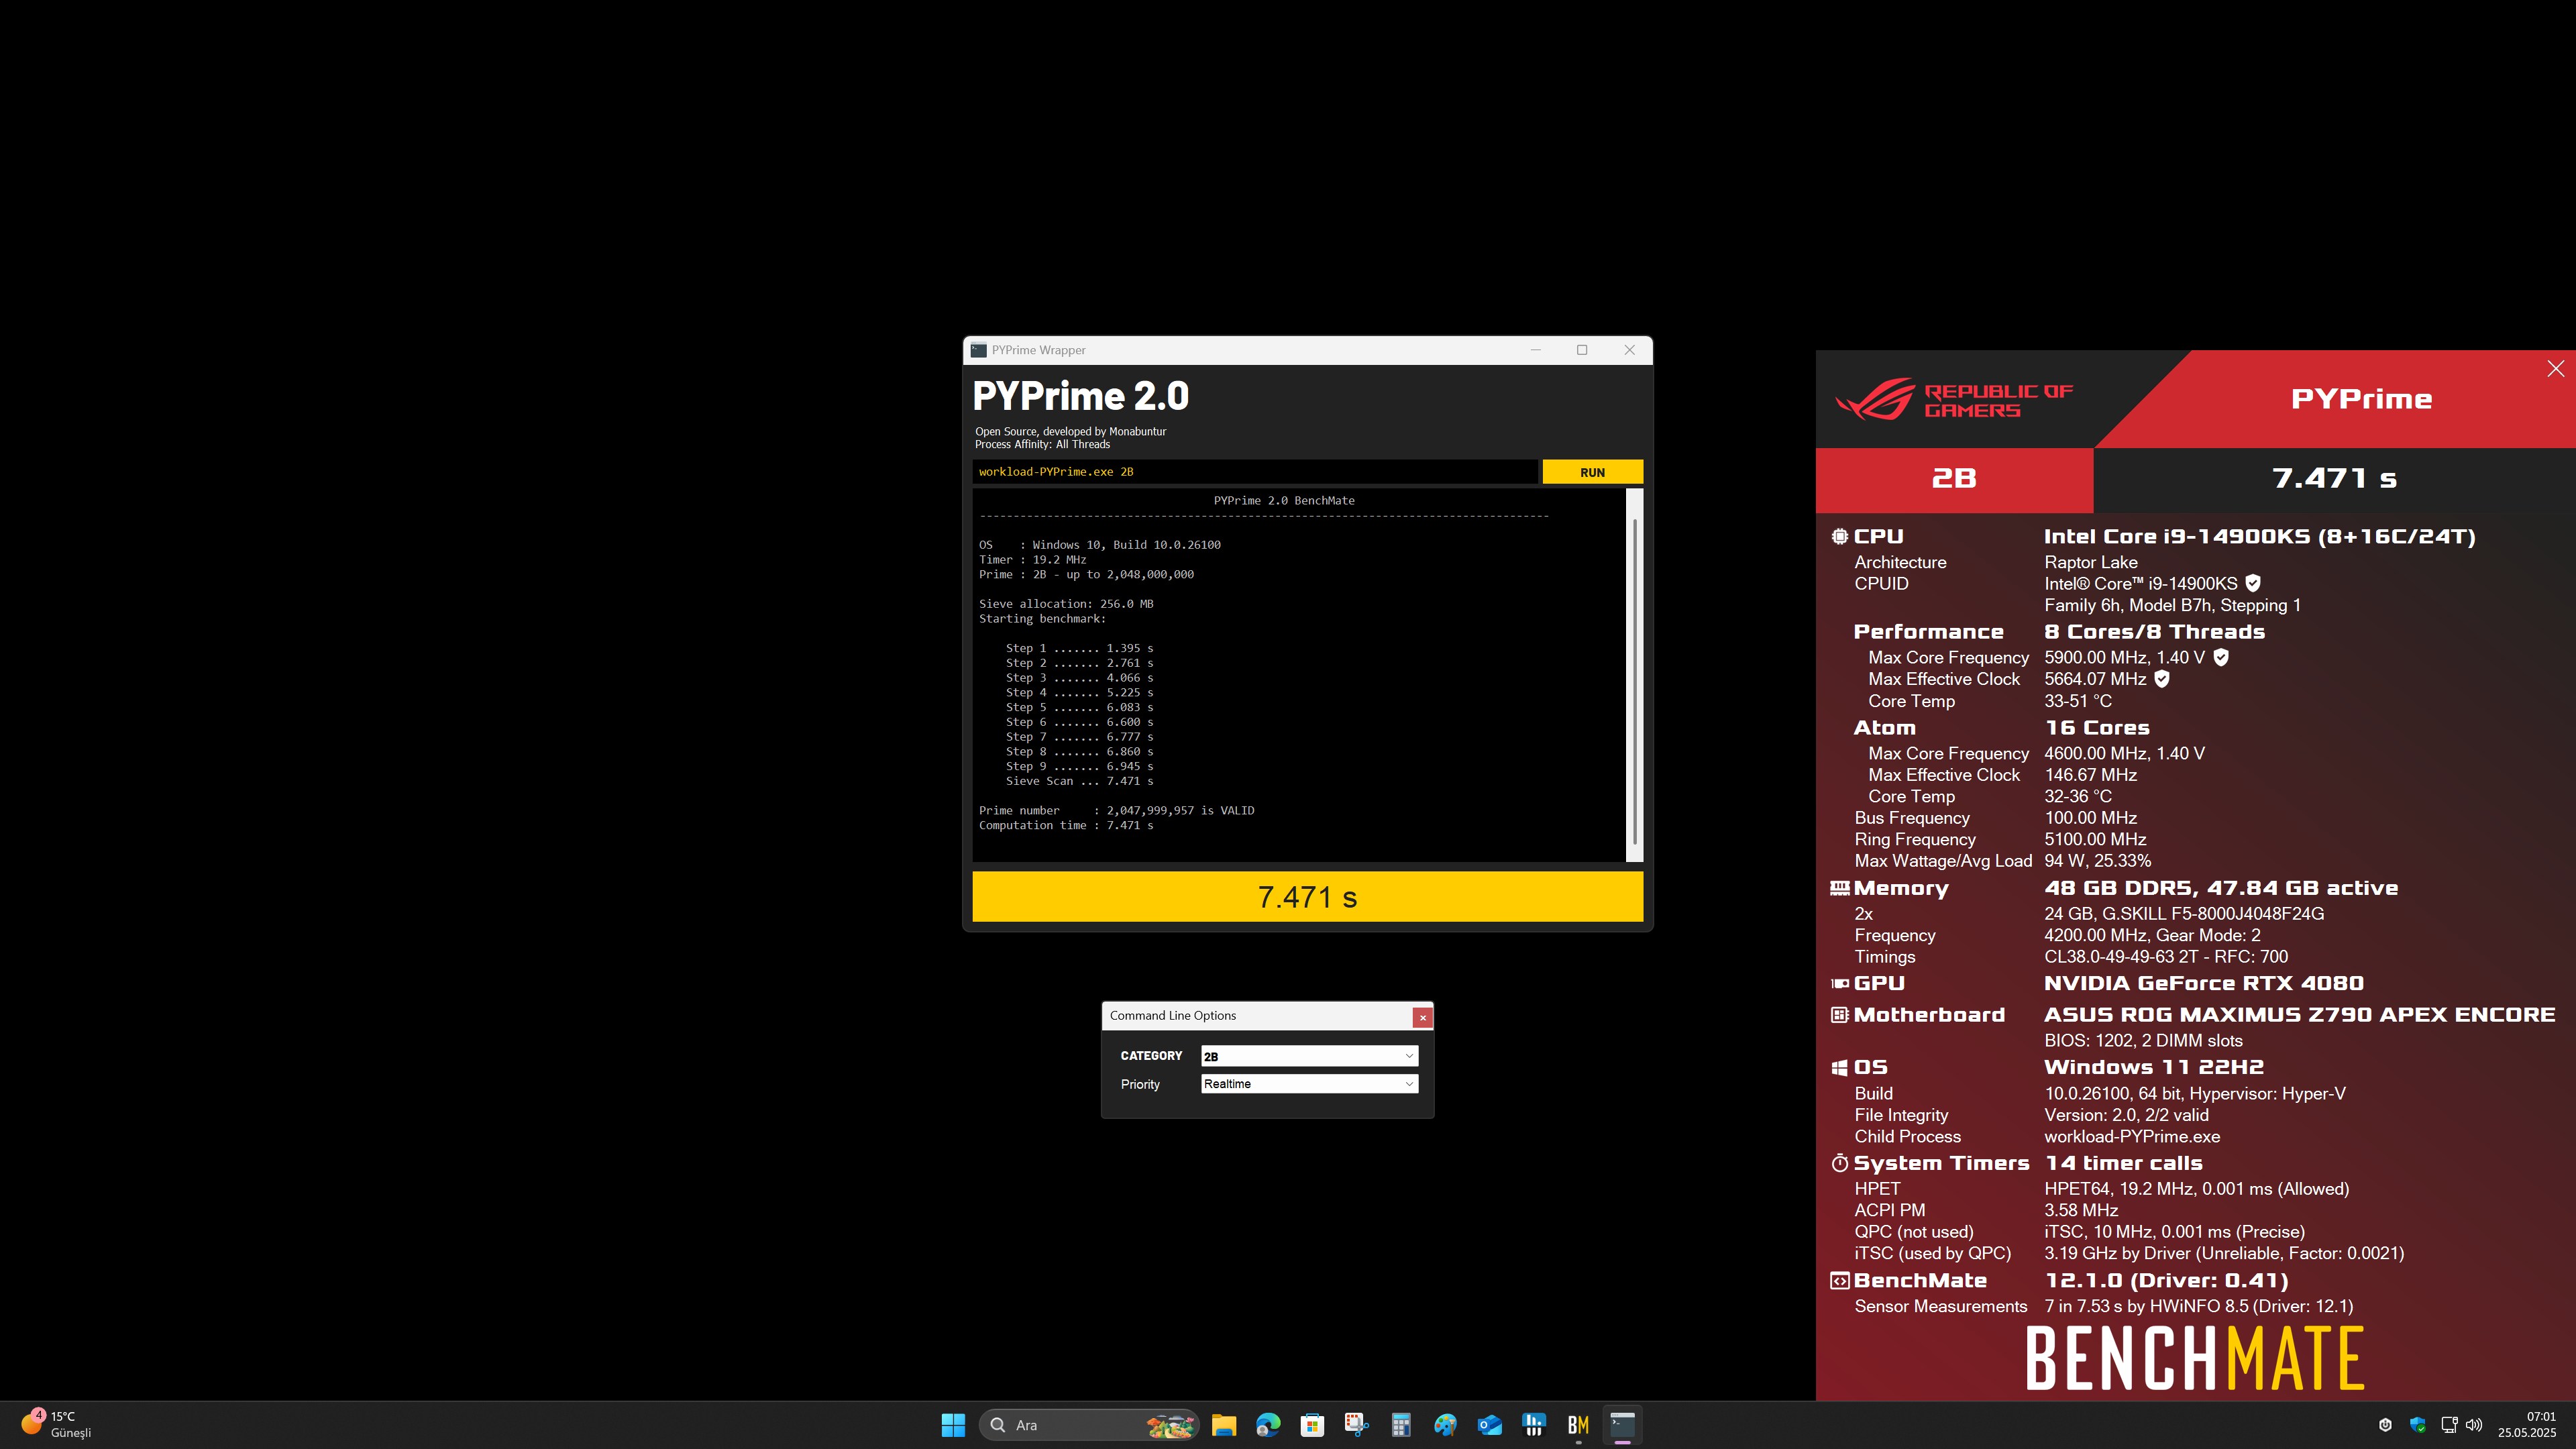Click the workload-PYPrime.exe Child Process value
This screenshot has width=2576, height=1449.
(x=2132, y=1137)
